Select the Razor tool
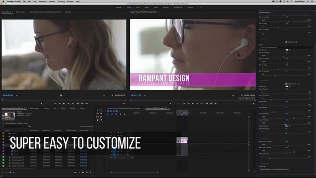The height and width of the screenshot is (178, 316). pyautogui.click(x=101, y=113)
